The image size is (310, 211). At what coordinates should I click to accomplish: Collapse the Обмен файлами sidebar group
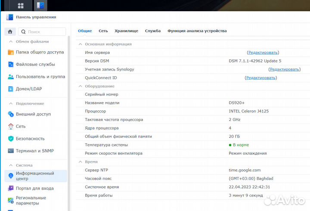pos(11,41)
